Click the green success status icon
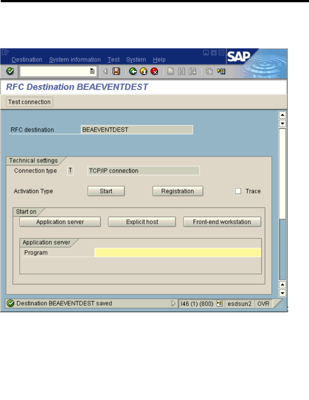Screen dimensions: 309x400 10,303
